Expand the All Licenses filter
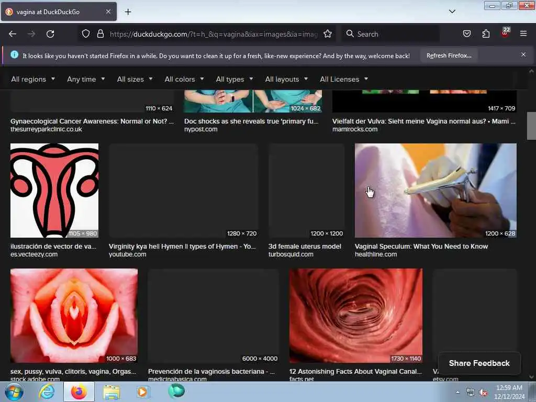Viewport: 536px width, 402px height. tap(344, 79)
